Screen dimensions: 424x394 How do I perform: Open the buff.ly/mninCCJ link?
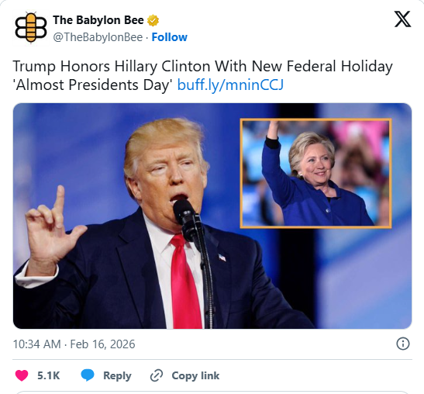(x=230, y=85)
